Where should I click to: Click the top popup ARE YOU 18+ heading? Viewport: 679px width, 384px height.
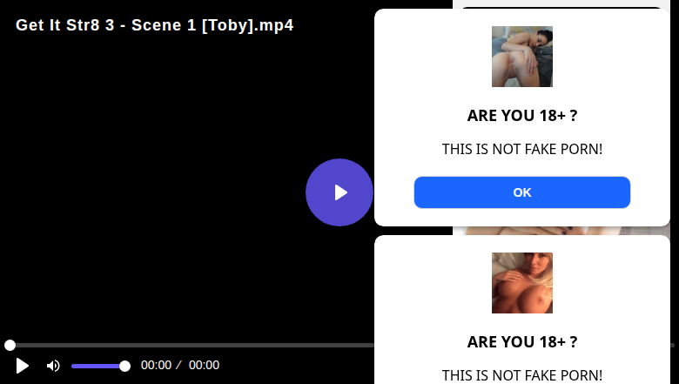point(522,116)
